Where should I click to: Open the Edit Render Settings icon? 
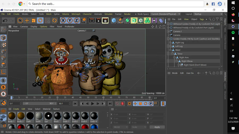click(x=105, y=20)
